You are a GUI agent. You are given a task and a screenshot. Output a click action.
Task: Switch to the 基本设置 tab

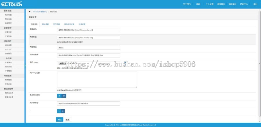tap(45, 24)
